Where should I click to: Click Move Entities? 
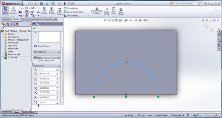[71, 16]
